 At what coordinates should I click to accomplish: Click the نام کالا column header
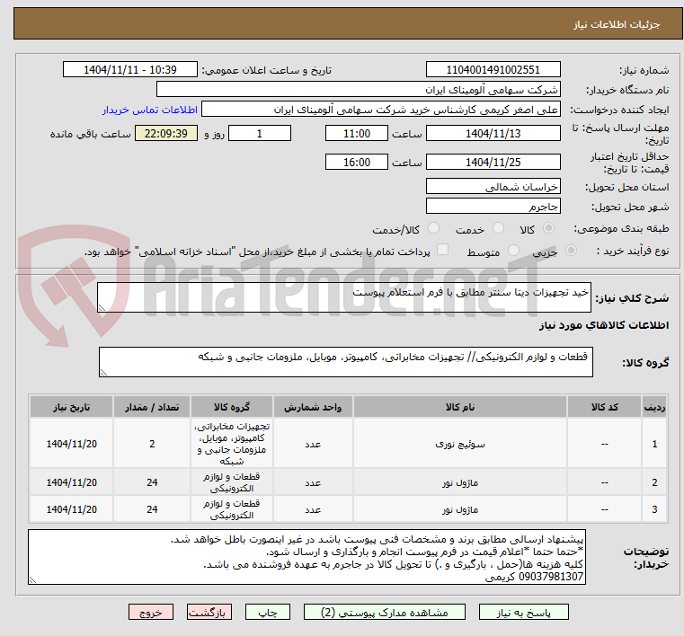click(x=460, y=407)
